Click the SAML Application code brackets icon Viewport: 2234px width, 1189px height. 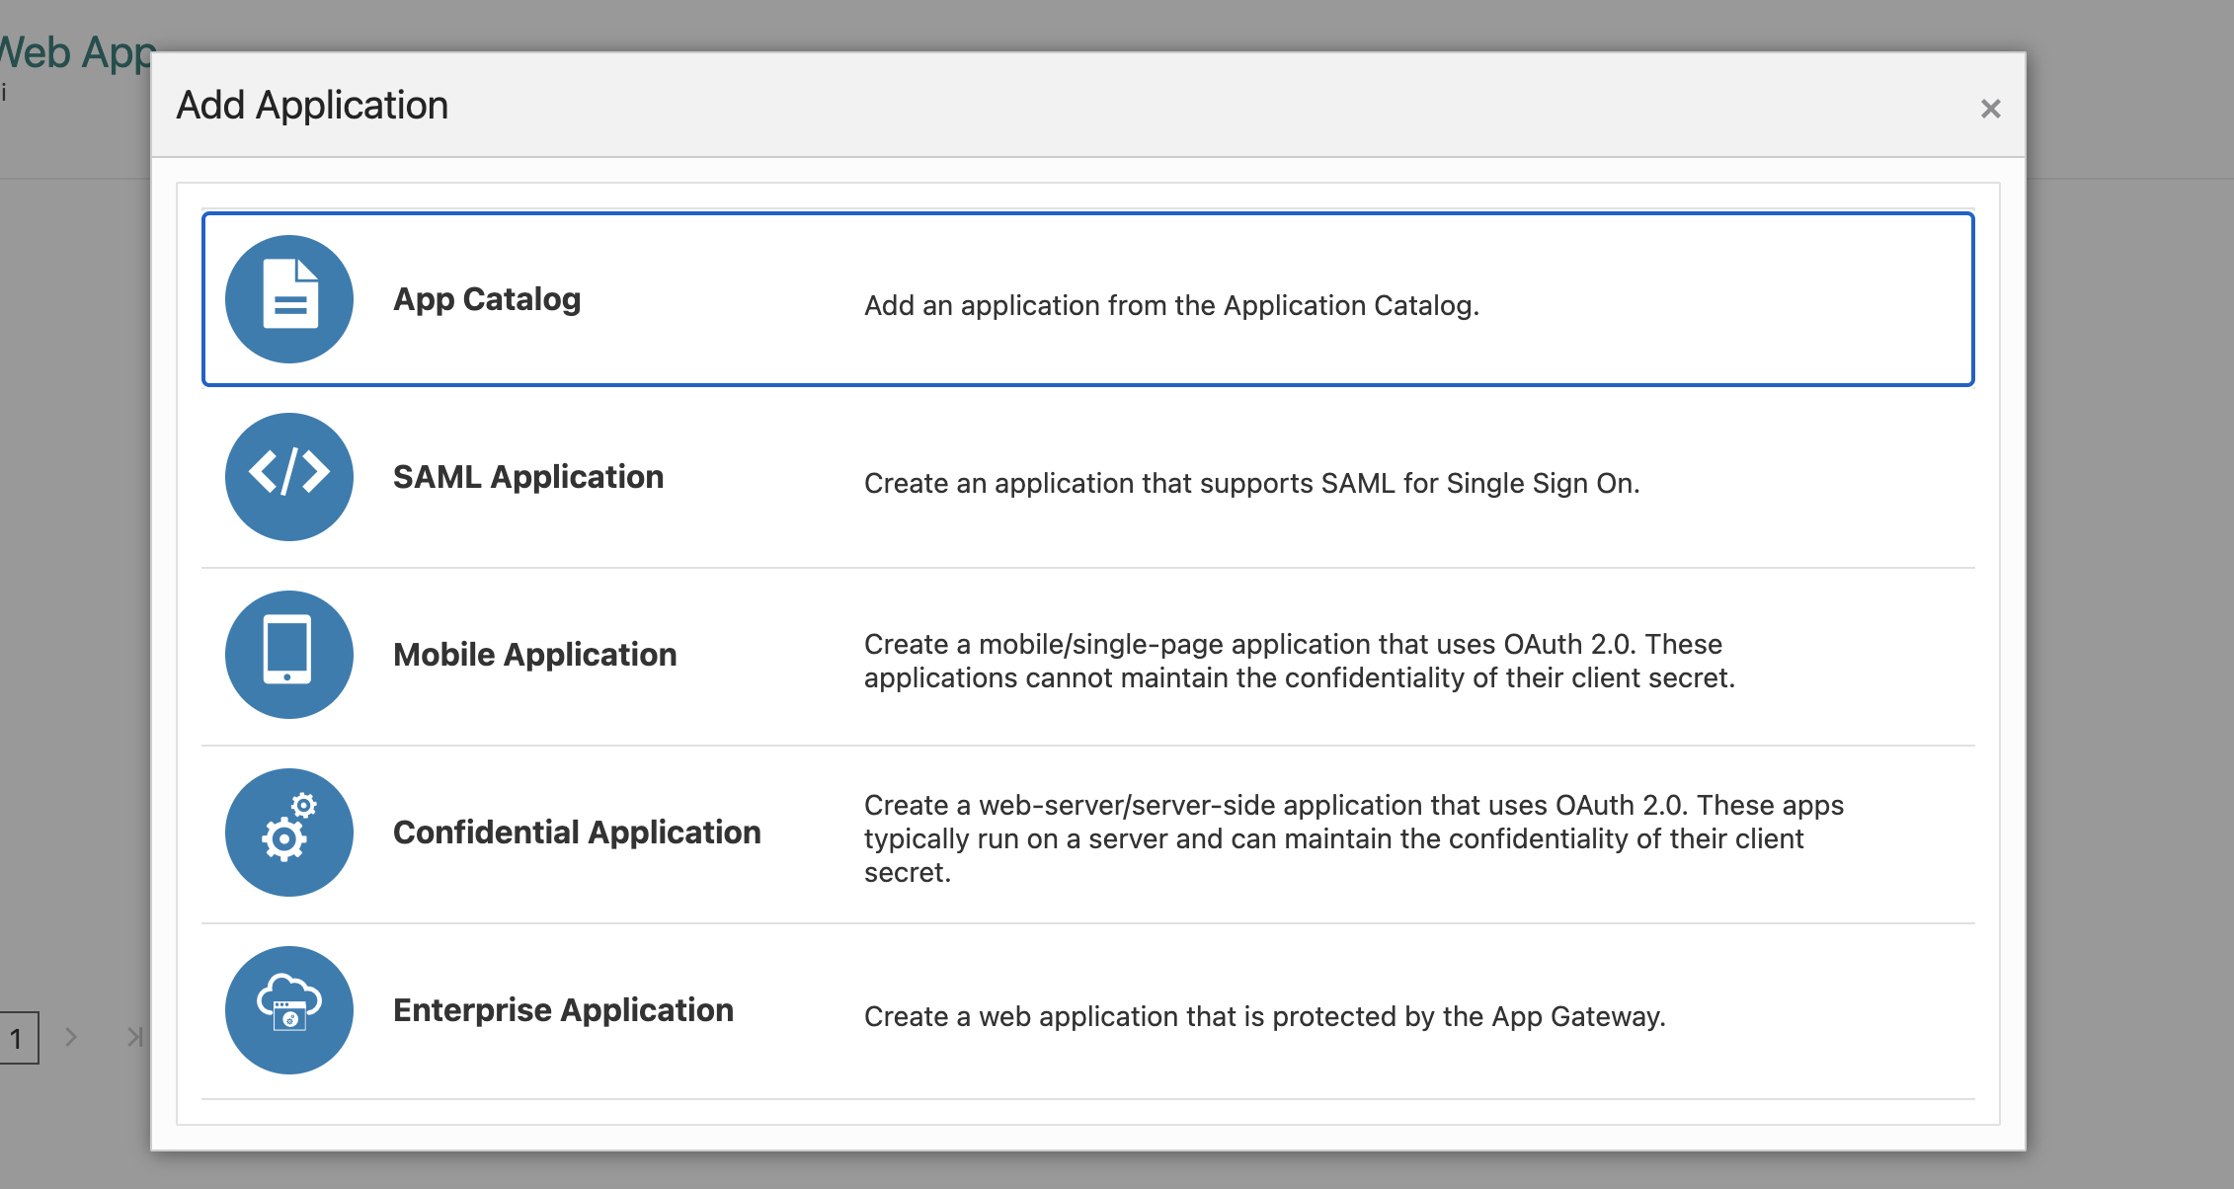coord(289,476)
